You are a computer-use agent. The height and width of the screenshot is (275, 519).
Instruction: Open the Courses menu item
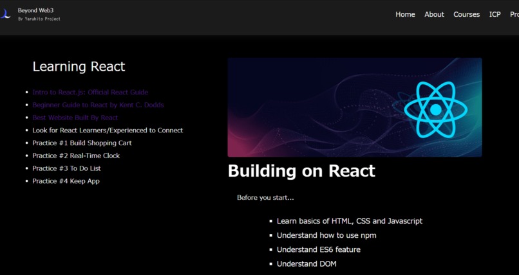tap(466, 14)
